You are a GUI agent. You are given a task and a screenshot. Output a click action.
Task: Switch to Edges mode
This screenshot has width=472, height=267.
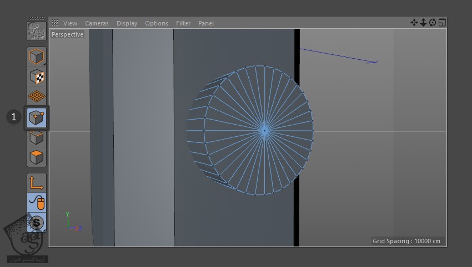(37, 137)
